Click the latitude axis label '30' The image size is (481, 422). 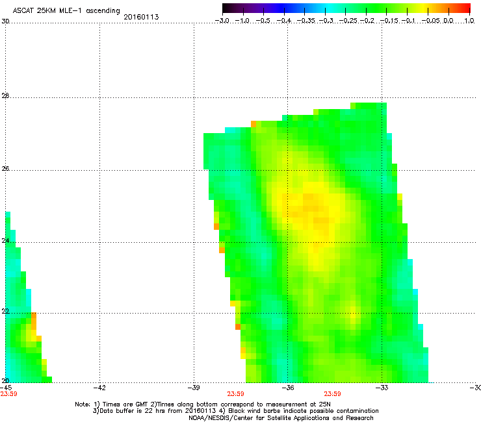(5, 21)
